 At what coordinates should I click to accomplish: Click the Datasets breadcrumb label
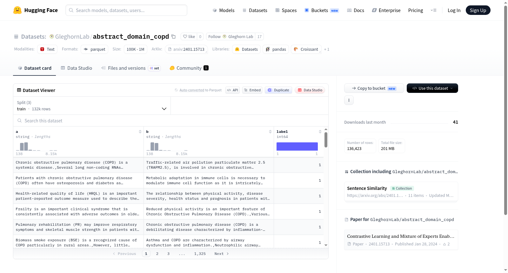point(34,36)
